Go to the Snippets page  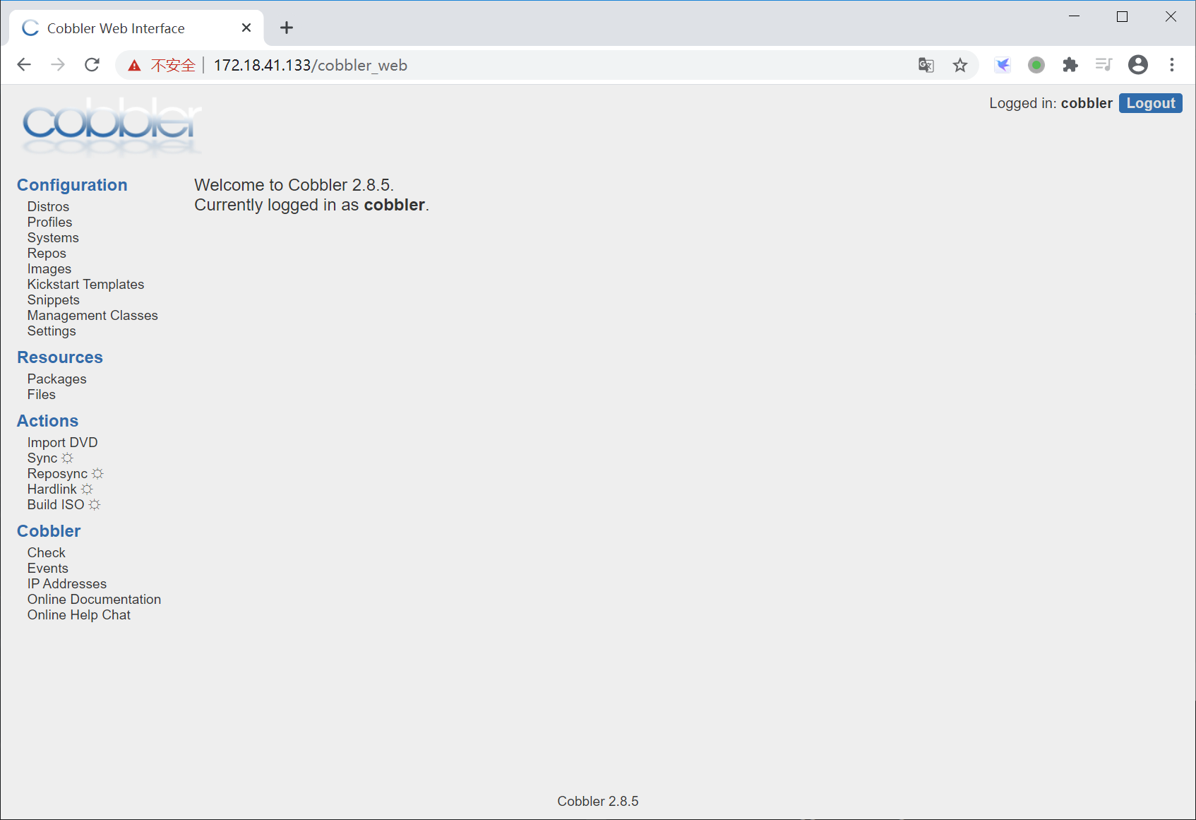[x=54, y=300]
